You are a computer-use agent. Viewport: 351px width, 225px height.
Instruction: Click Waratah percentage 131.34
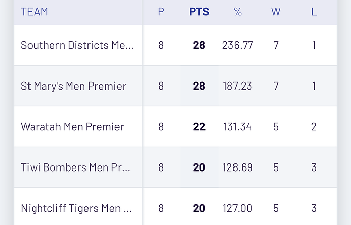238,127
